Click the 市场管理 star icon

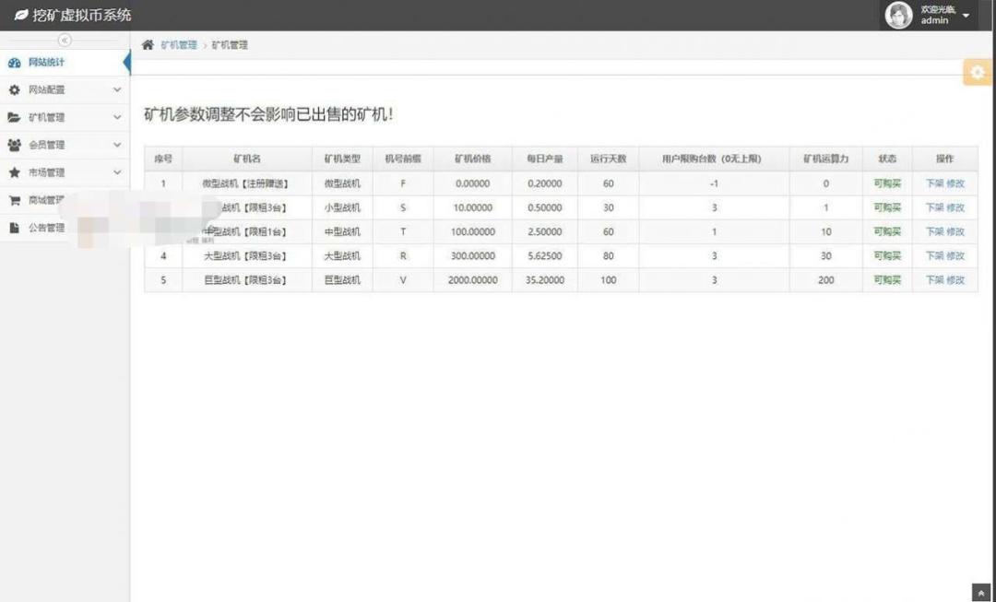tap(14, 172)
